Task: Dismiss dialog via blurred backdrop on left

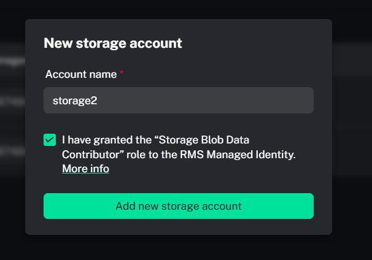Action: (x=12, y=118)
